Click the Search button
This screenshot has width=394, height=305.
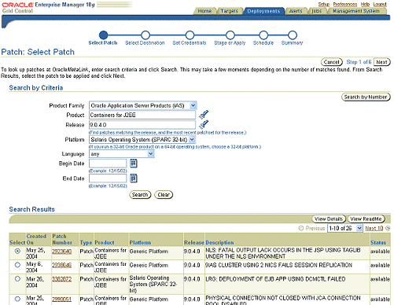click(x=140, y=195)
